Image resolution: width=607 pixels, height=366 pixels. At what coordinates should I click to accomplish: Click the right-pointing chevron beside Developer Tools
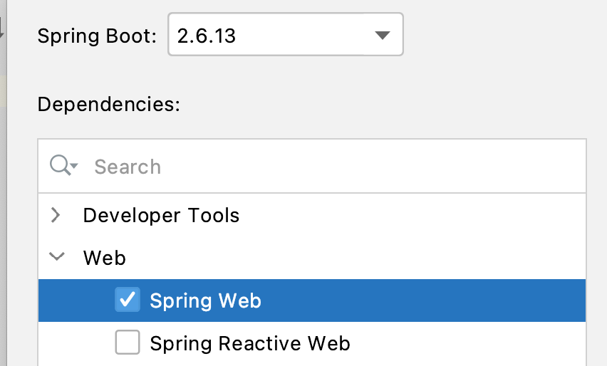[56, 215]
